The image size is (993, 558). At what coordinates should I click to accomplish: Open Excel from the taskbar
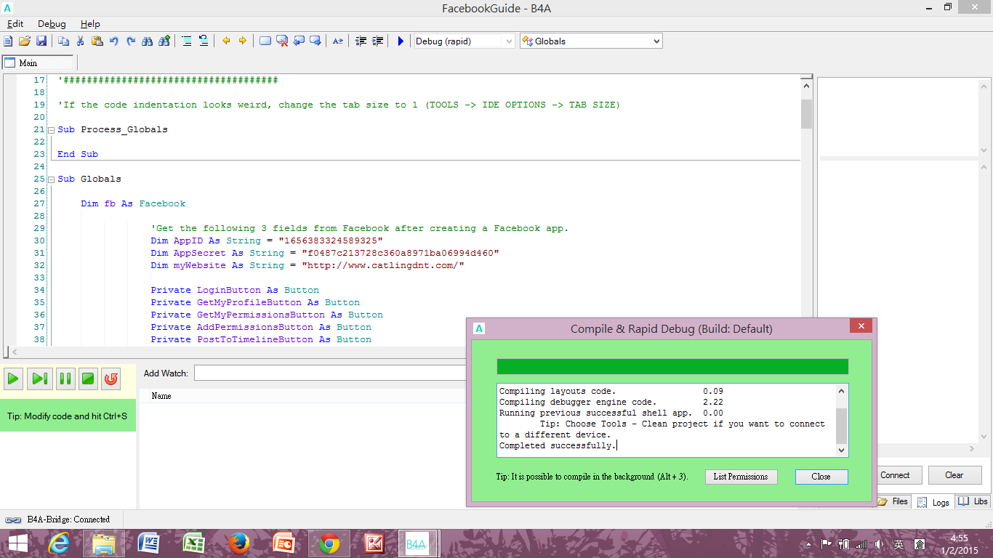click(x=193, y=543)
